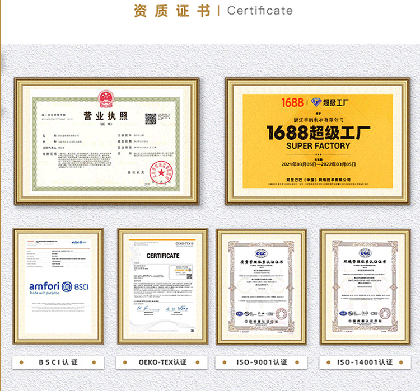Screen dimensions: 420x391
Task: Click the SUPER FACTORY text
Action: [x=318, y=146]
